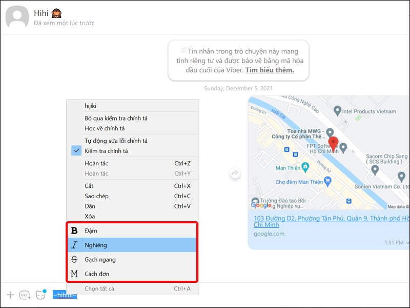Choose Sao chép from context menu

pos(133,196)
